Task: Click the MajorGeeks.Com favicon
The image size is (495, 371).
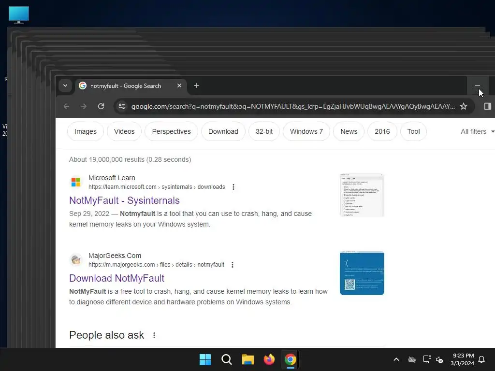Action: [x=76, y=259]
